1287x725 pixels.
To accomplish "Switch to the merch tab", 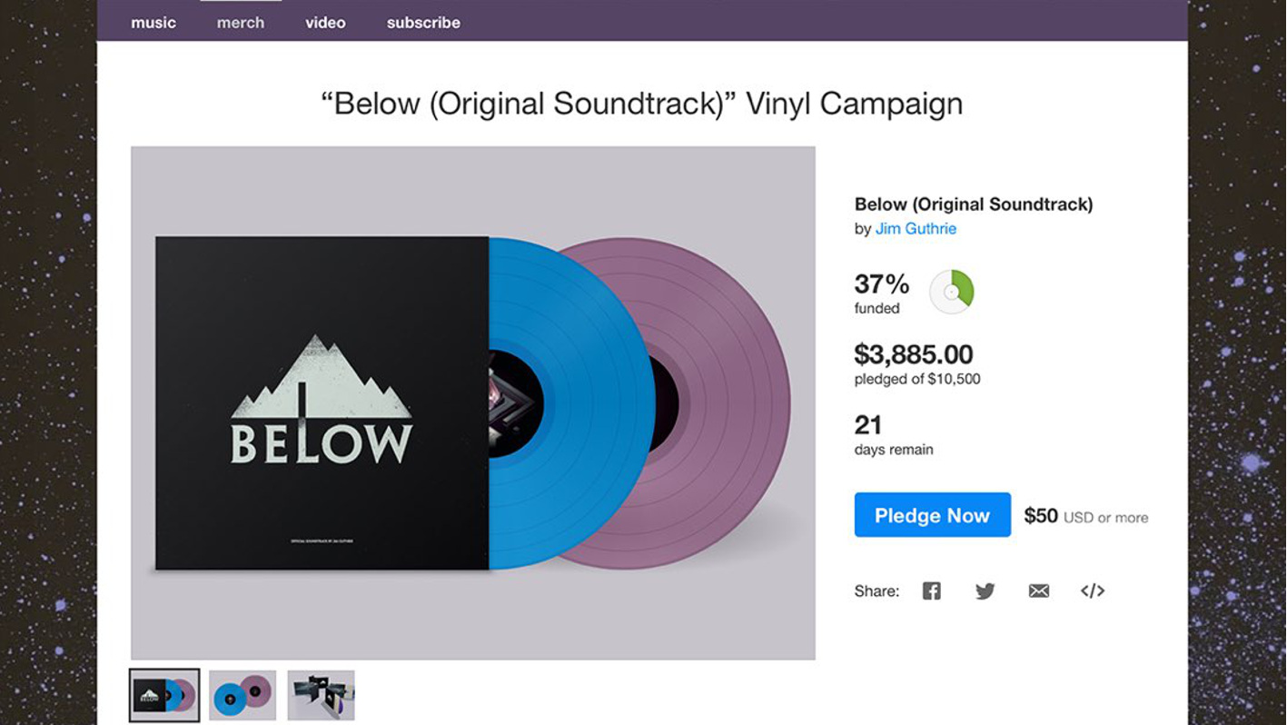I will point(241,23).
